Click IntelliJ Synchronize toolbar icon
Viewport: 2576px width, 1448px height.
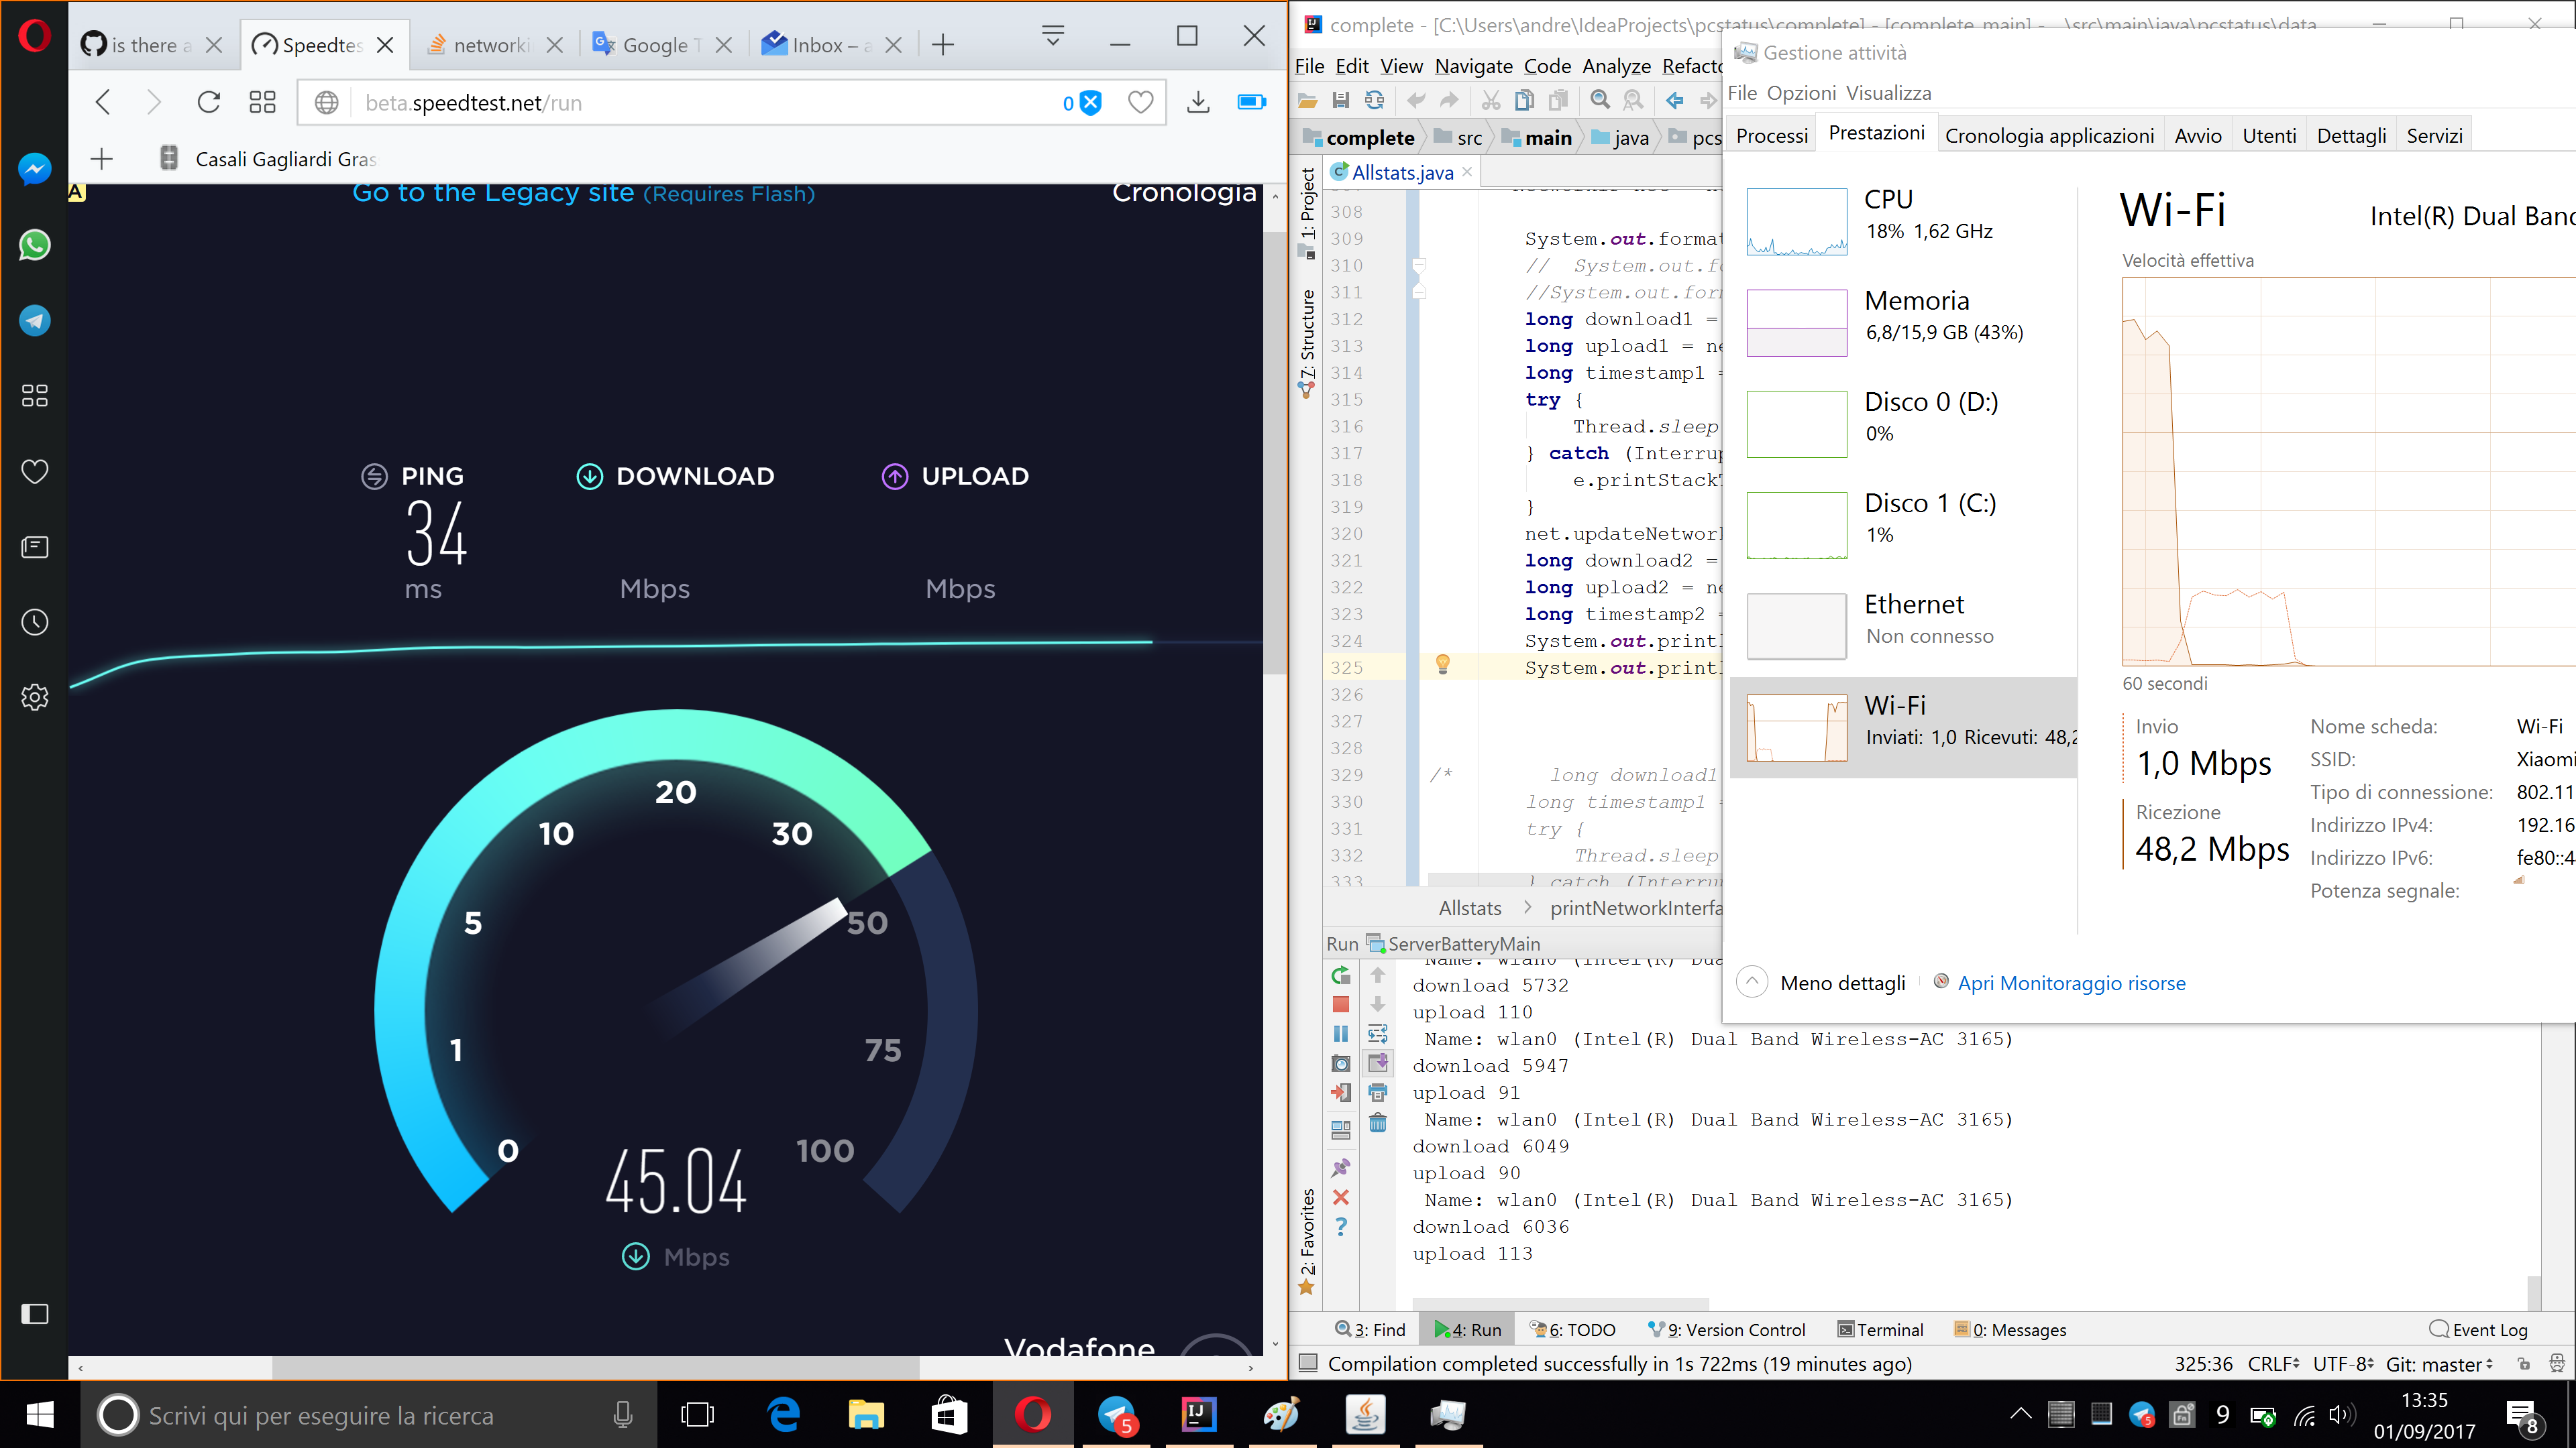click(x=1375, y=100)
